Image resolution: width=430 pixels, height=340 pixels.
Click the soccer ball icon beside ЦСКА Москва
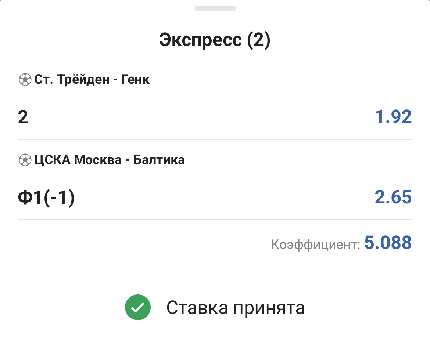pos(25,160)
